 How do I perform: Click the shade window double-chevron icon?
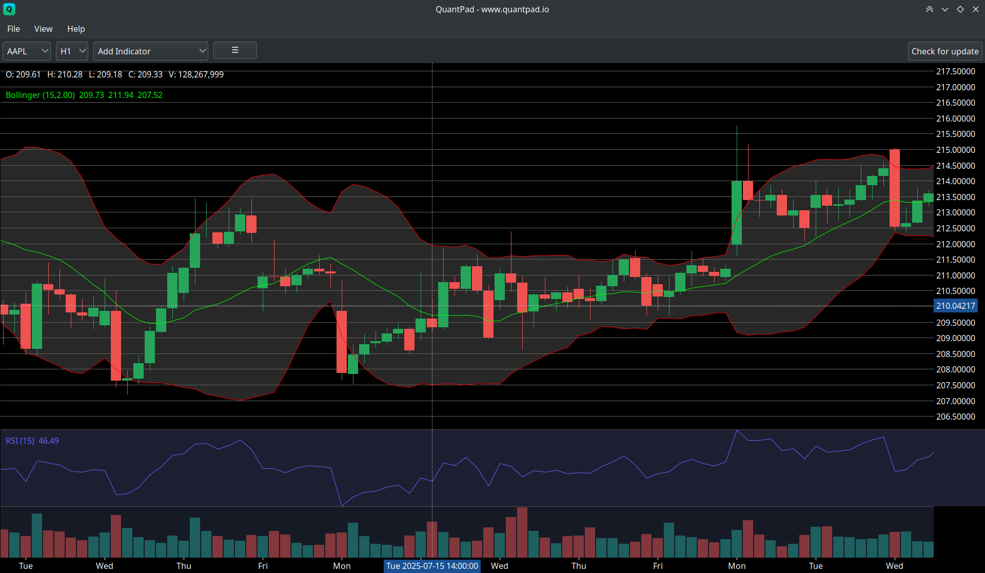point(930,9)
